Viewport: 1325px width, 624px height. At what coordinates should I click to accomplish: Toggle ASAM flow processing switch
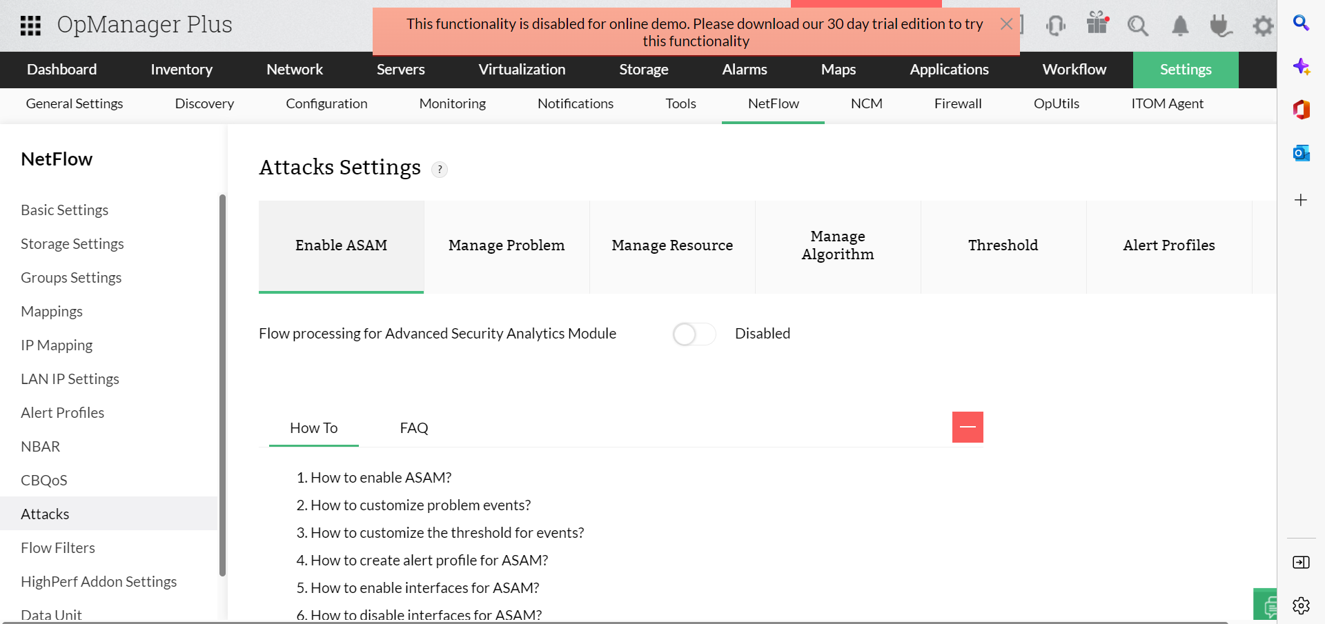(x=694, y=334)
